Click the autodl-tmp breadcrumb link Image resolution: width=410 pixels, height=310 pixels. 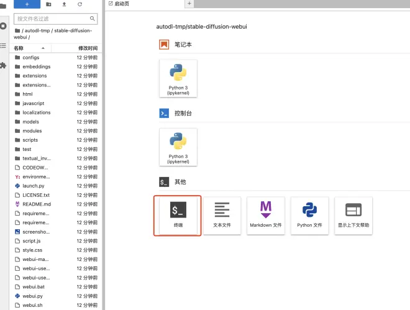click(x=37, y=30)
